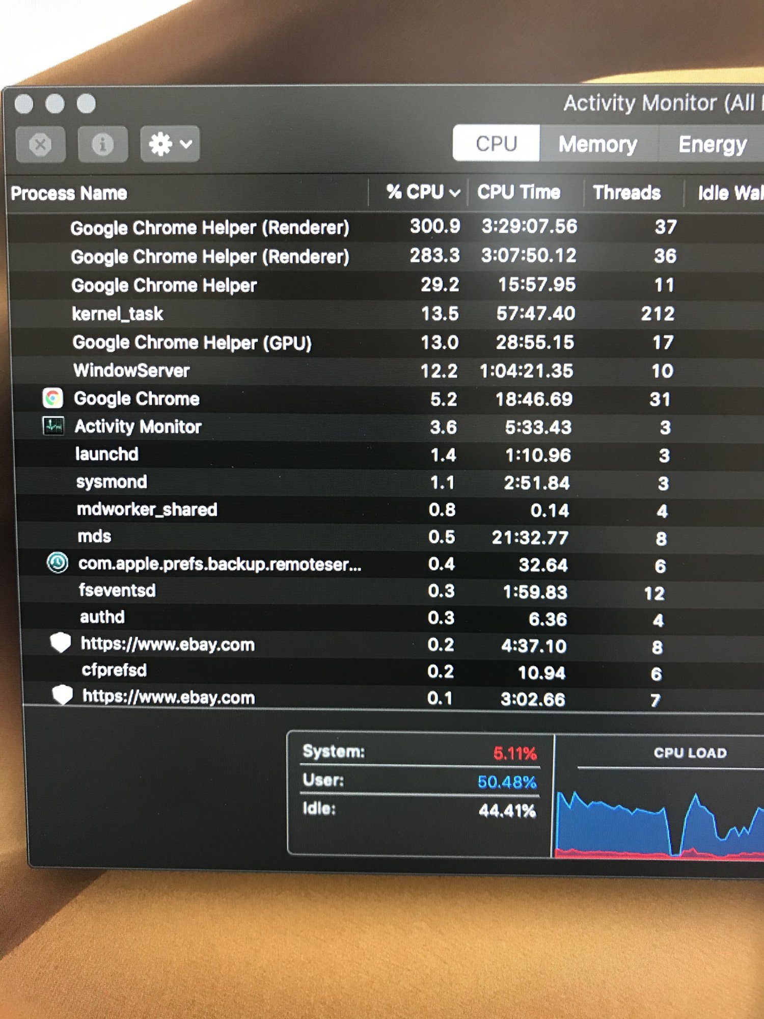Open the process info inspector button
Viewport: 764px width, 1019px height.
point(102,144)
